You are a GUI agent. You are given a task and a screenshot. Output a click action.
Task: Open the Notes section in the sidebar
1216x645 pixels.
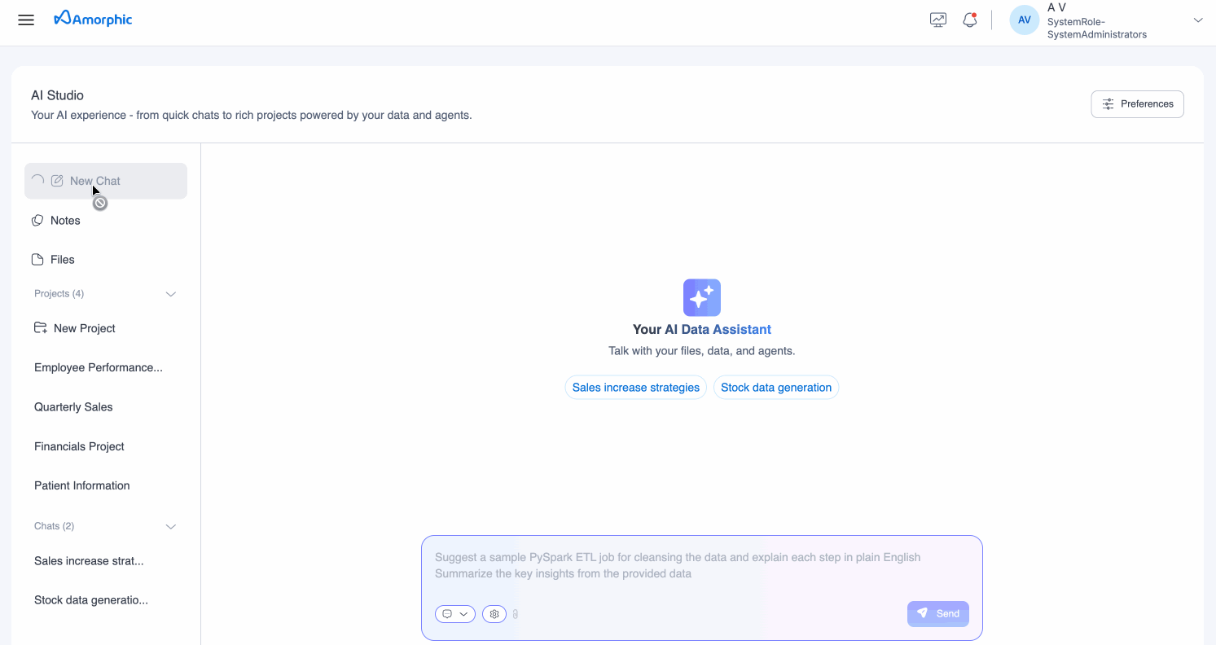coord(65,220)
